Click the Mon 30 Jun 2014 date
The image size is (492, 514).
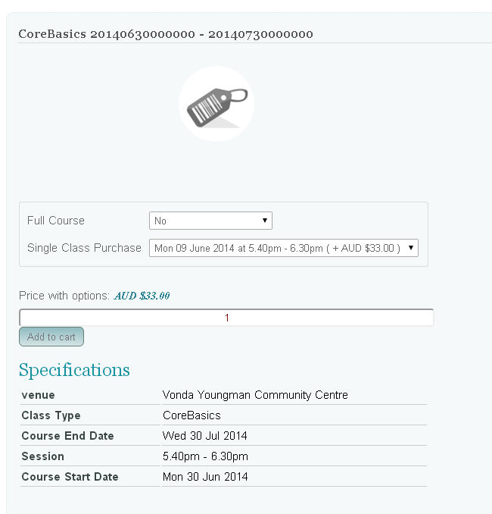click(205, 477)
